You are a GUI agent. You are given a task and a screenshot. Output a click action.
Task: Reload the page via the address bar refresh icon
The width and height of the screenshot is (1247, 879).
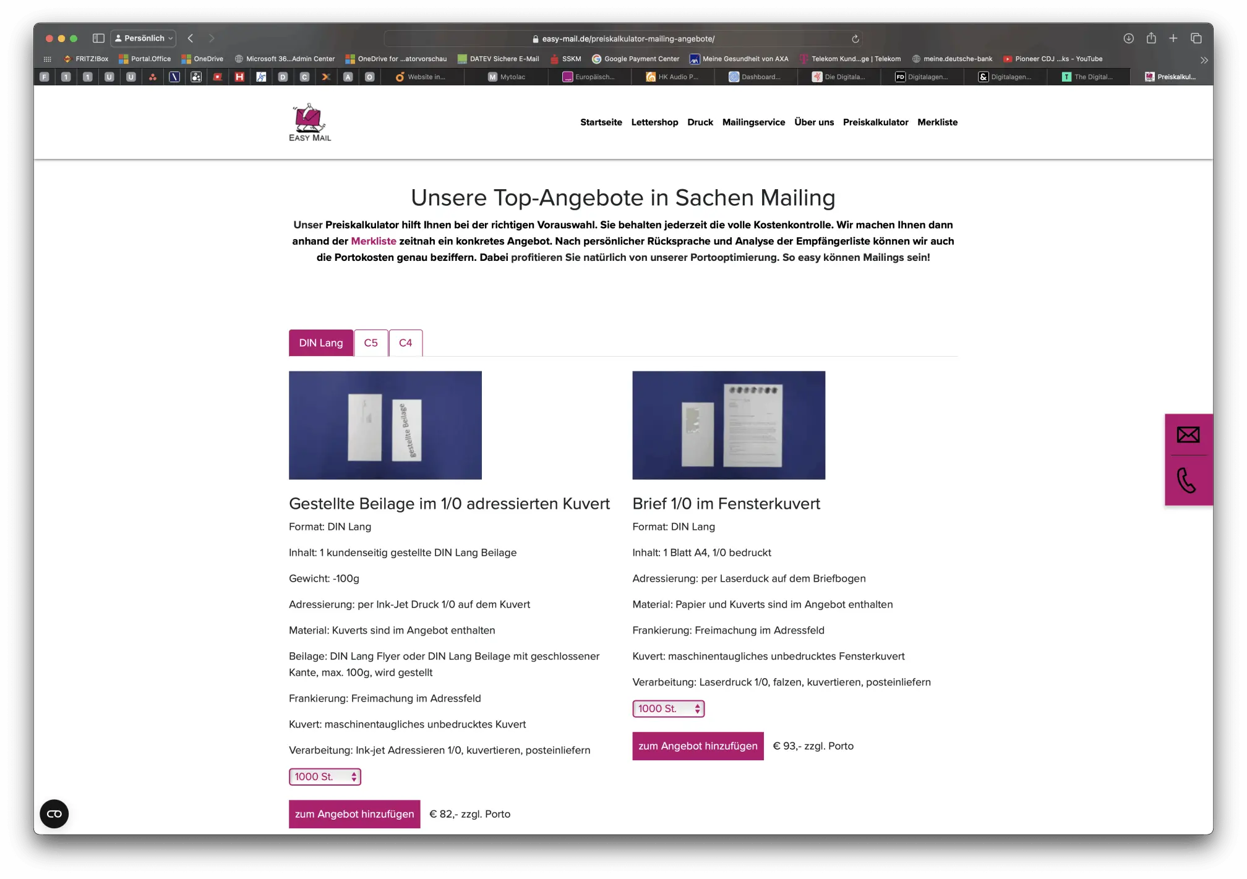tap(855, 38)
